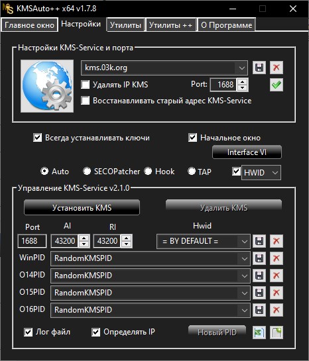309x361 pixels.
Task: Click the KMSAuto++ title bar logo
Action: point(8,9)
